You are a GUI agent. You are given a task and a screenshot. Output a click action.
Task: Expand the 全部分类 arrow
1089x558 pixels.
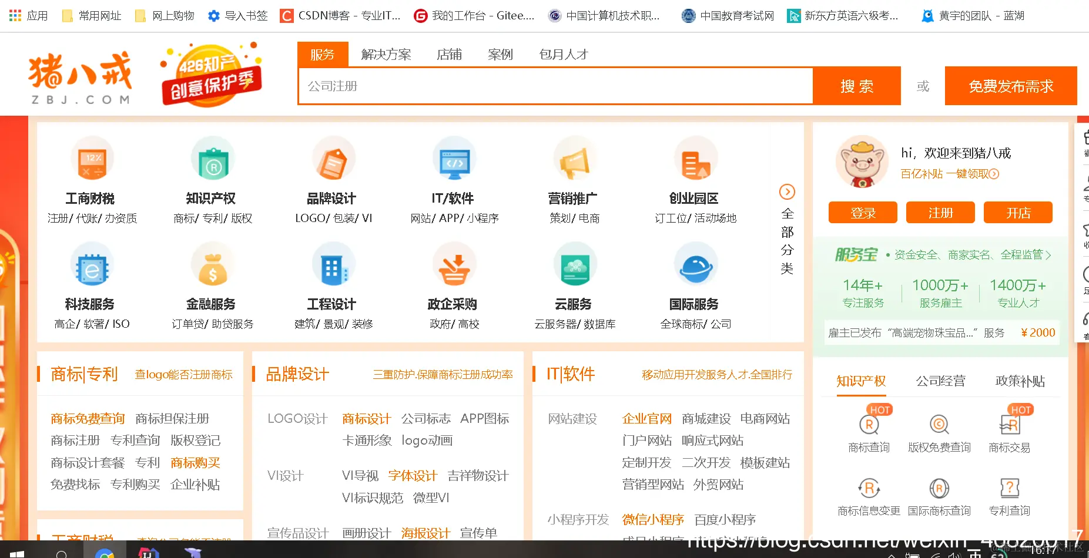787,191
